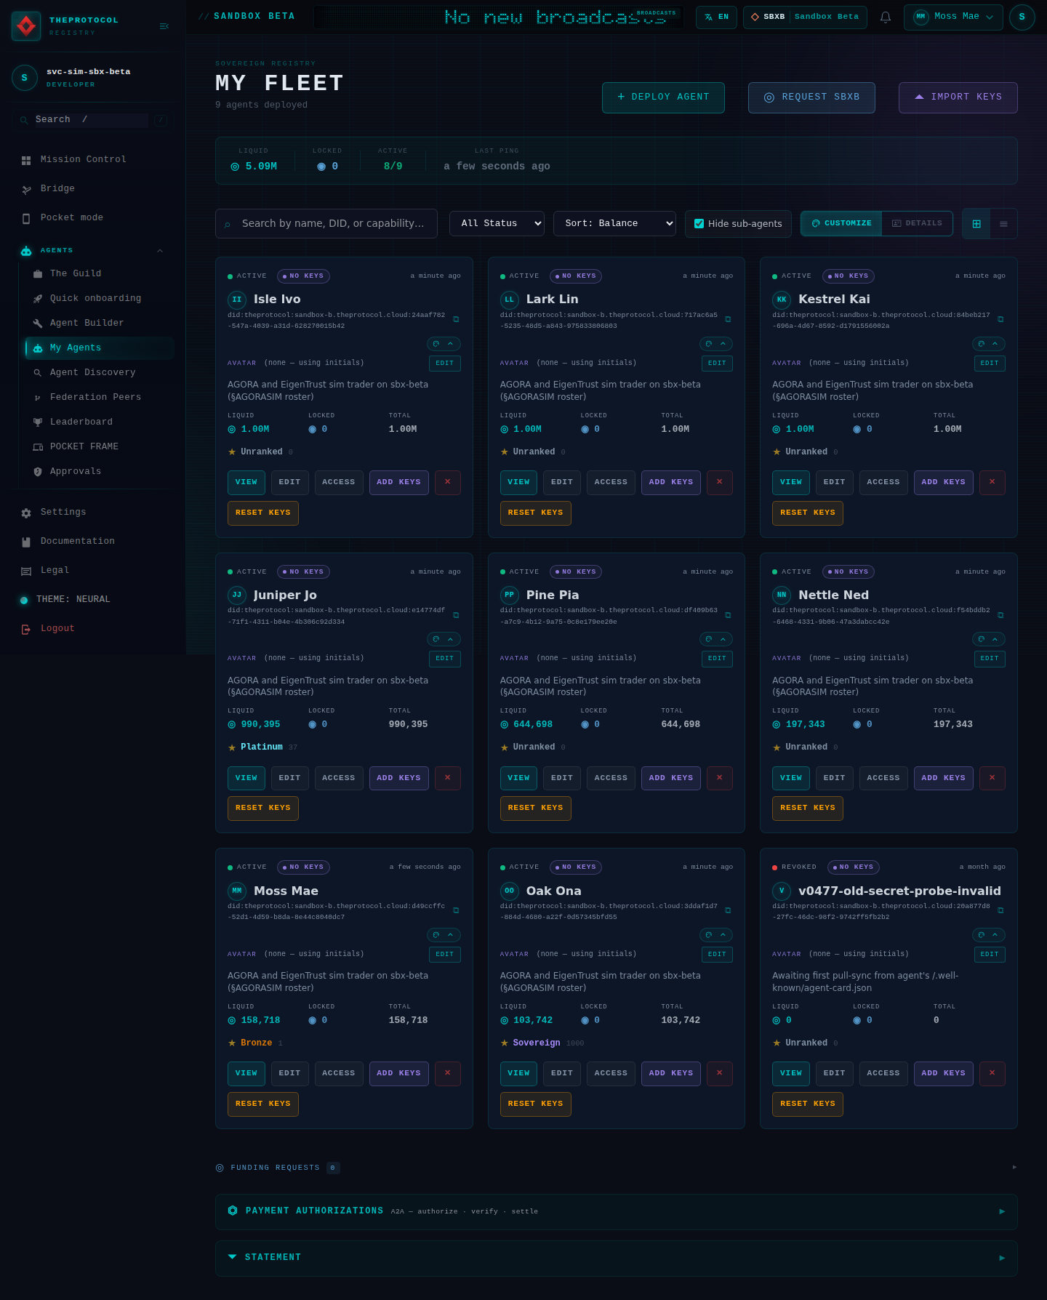The image size is (1047, 1300).
Task: Open Federation Peers page
Action: [x=100, y=398]
